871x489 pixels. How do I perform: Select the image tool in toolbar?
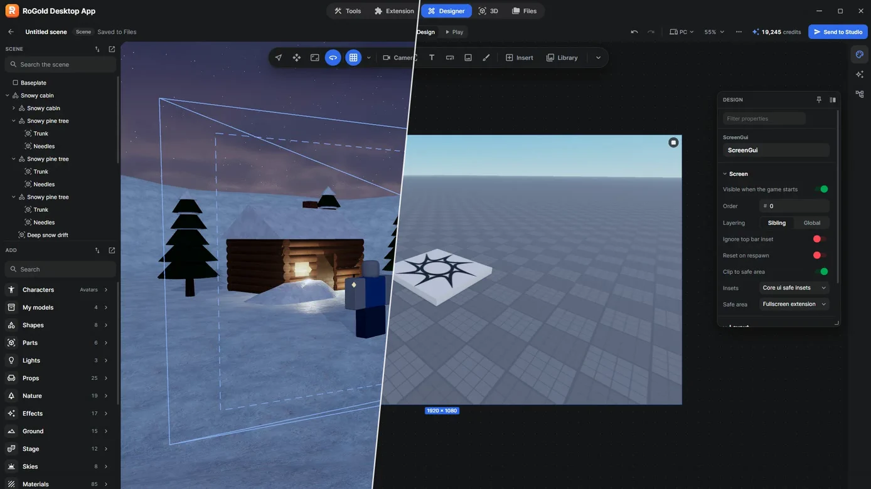(x=468, y=58)
